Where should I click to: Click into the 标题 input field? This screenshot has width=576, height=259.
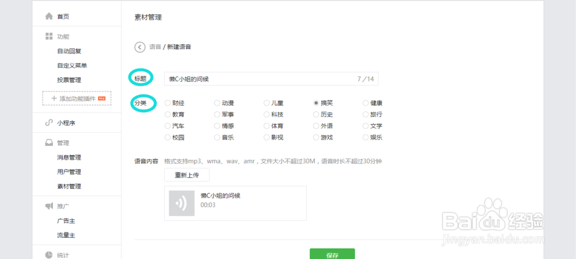tap(271, 79)
